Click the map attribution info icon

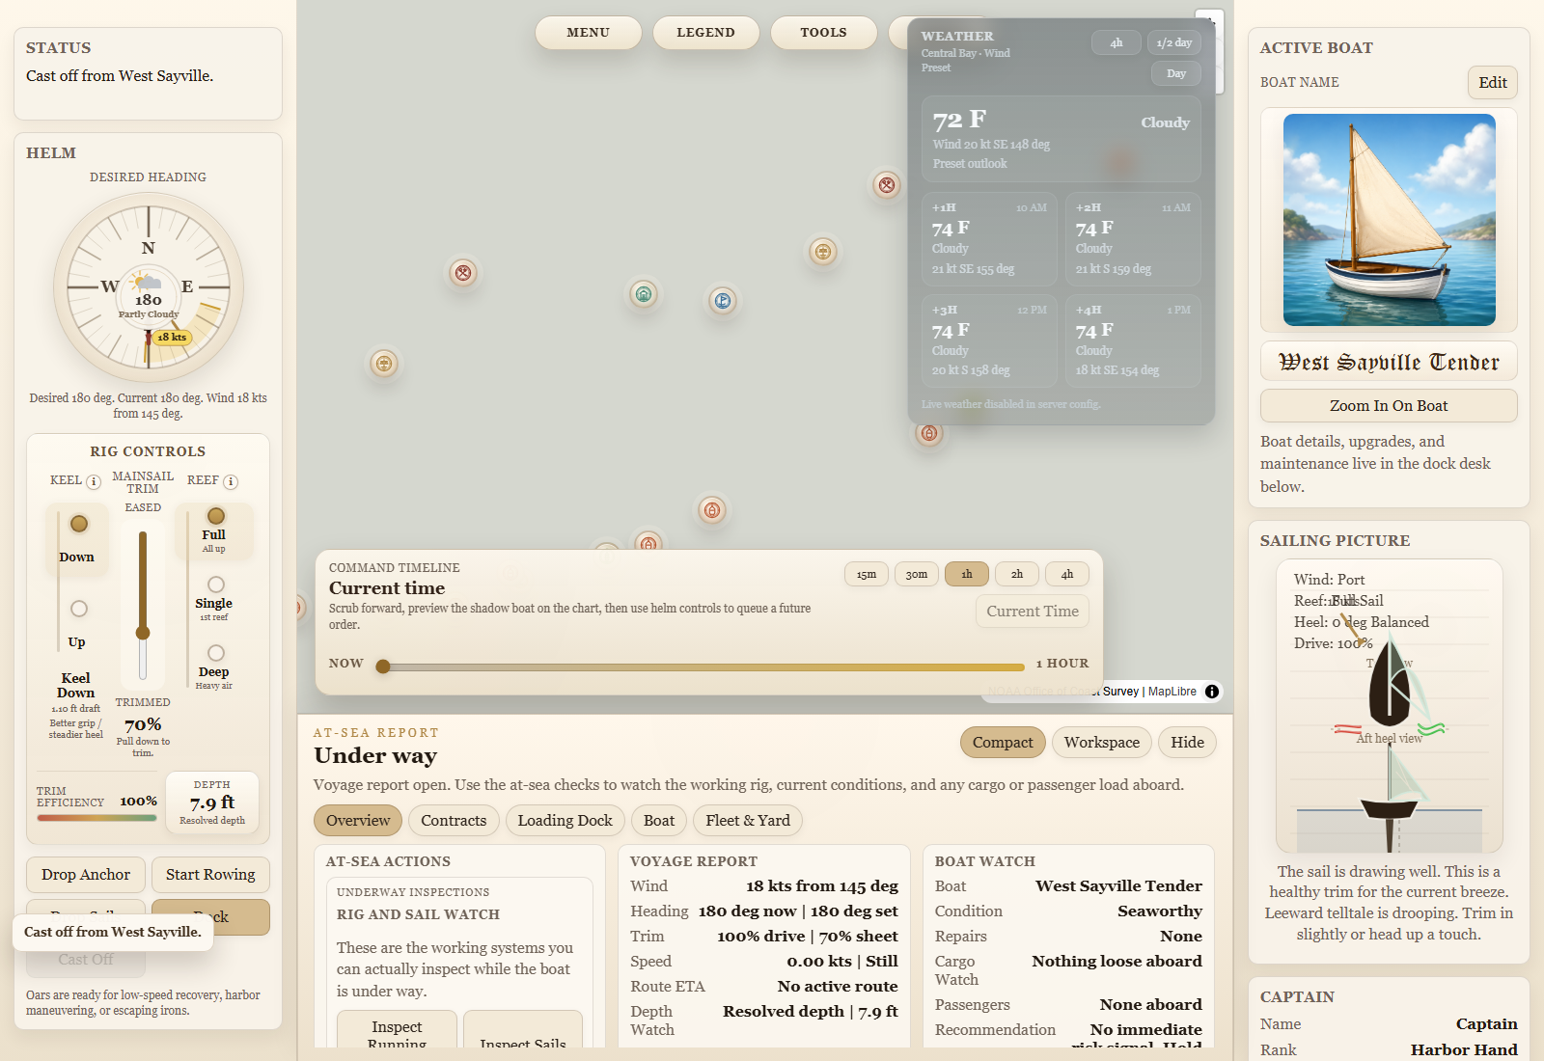[x=1212, y=692]
